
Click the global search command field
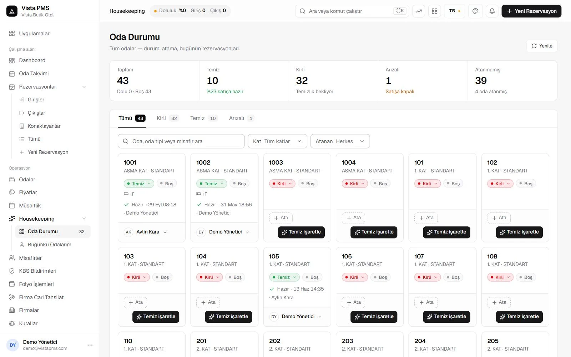click(x=352, y=11)
